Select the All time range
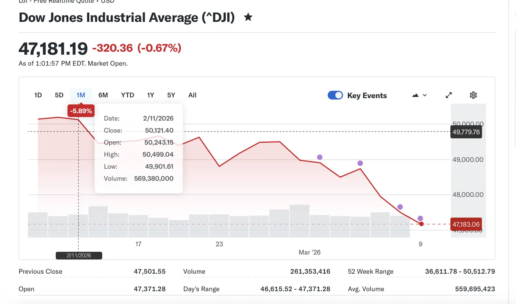 (x=192, y=95)
